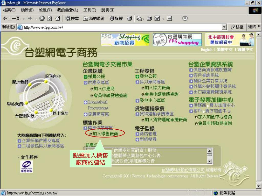The height and width of the screenshot is (196, 262).
Task: Click the Refresh page icon
Action: point(50,18)
